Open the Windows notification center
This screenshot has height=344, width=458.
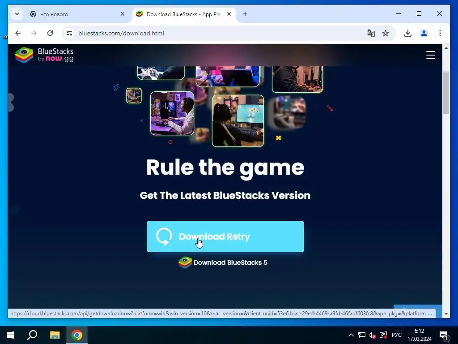(x=444, y=335)
